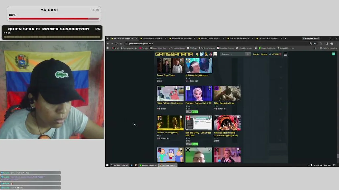
Task: Open Rick and Morty mod title
Action: pyautogui.click(x=198, y=134)
